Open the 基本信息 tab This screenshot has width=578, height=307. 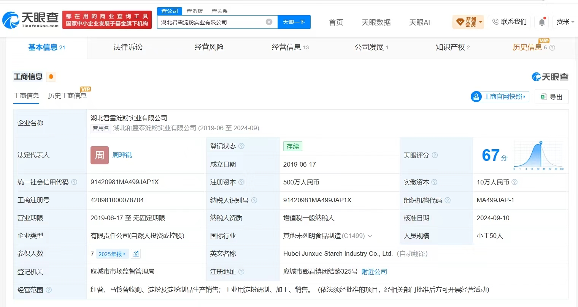[x=46, y=47]
